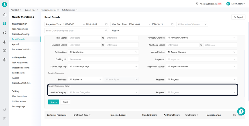Click the Reset button
Viewport: 249px width, 126px height.
click(x=65, y=102)
